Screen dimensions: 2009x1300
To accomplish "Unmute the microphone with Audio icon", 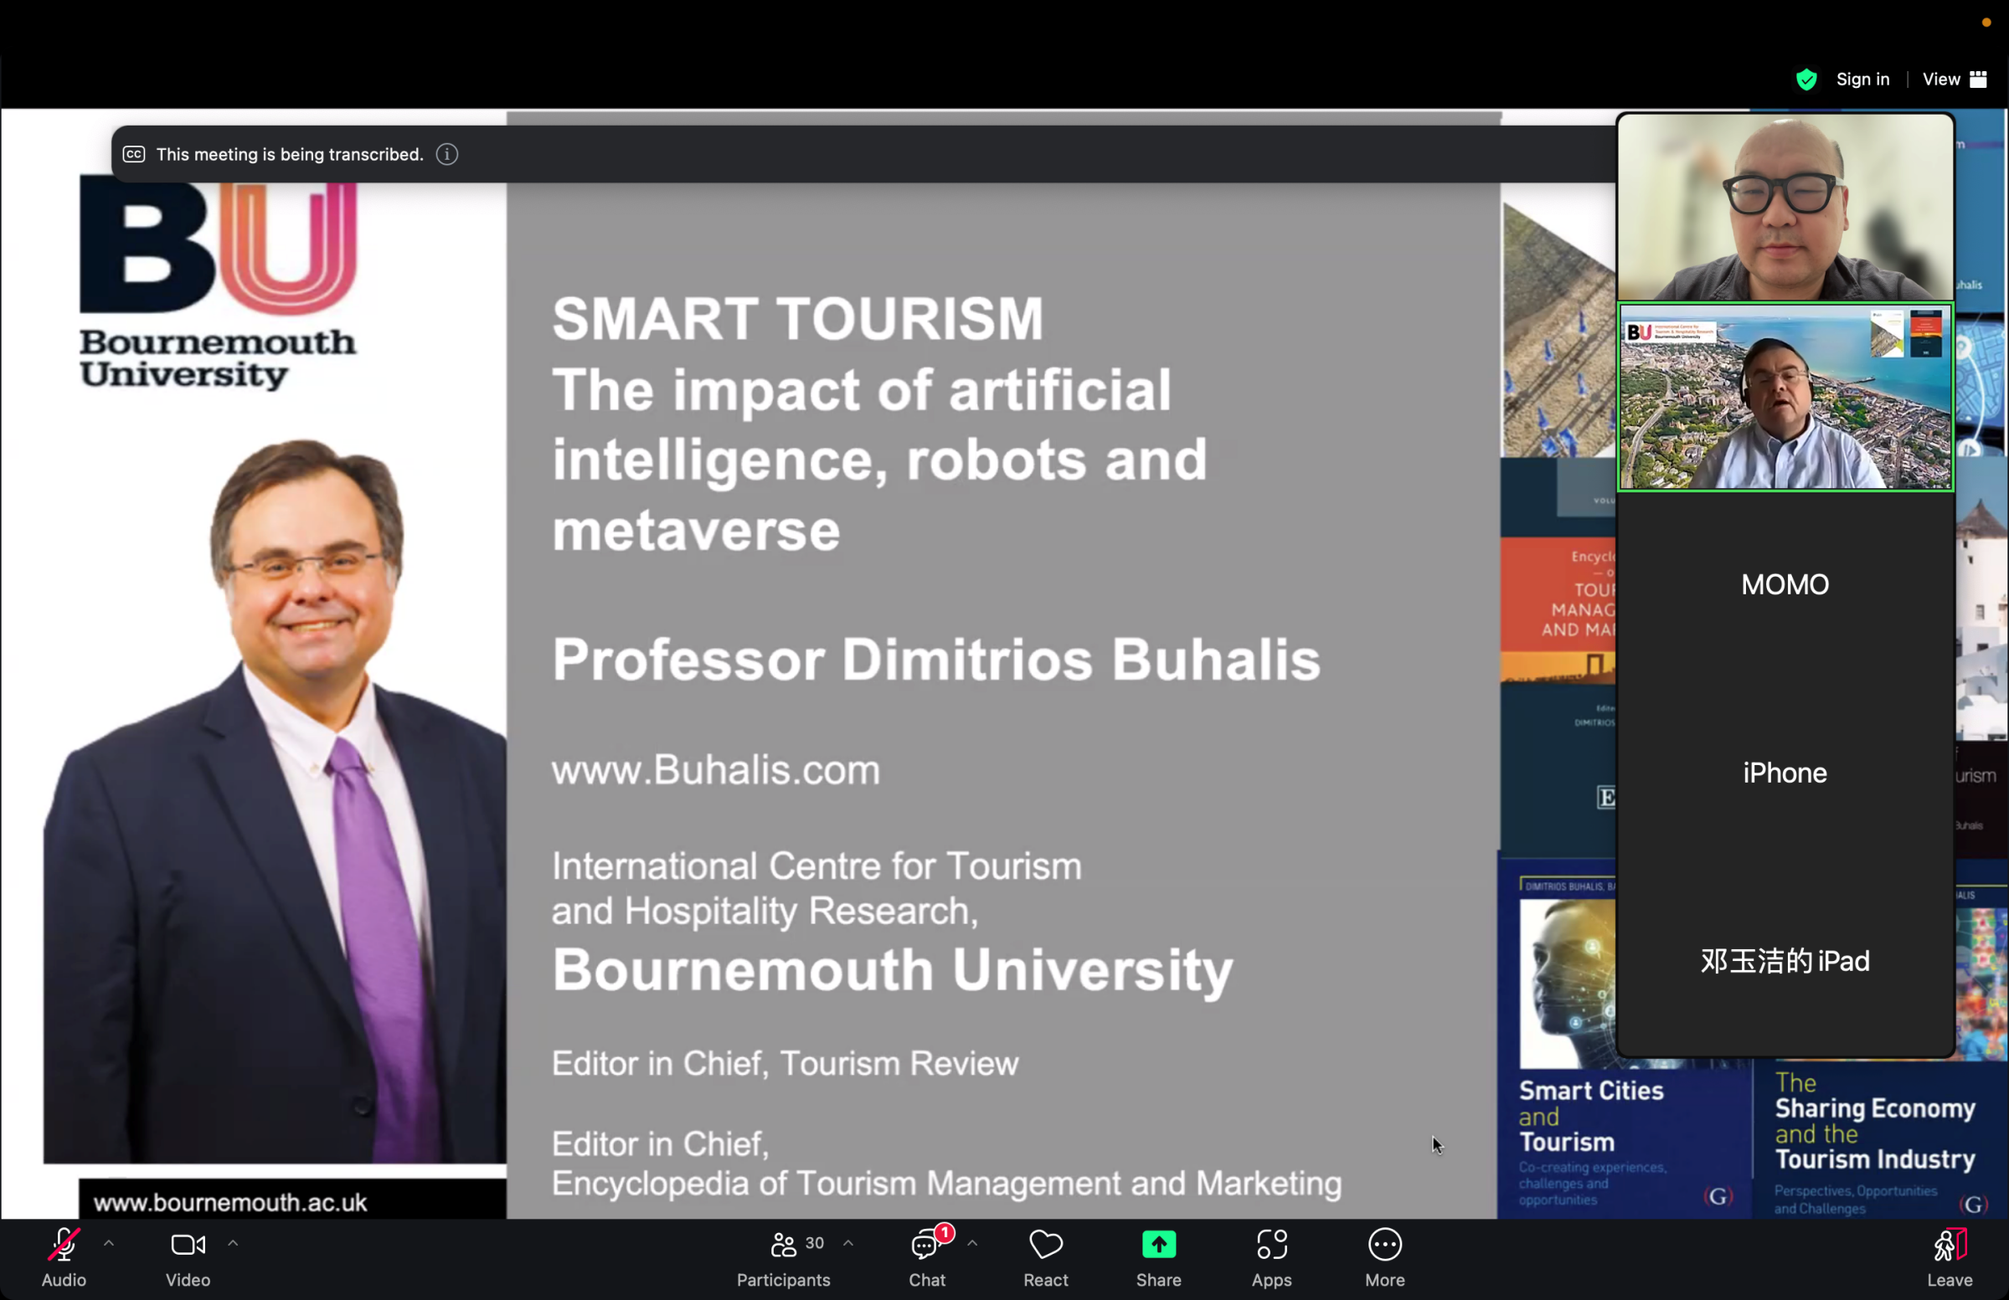I will point(64,1245).
